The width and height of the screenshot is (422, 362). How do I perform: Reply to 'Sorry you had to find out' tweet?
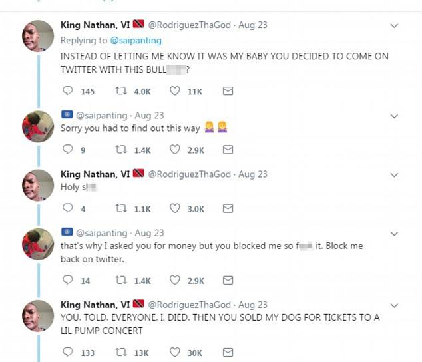pos(67,149)
